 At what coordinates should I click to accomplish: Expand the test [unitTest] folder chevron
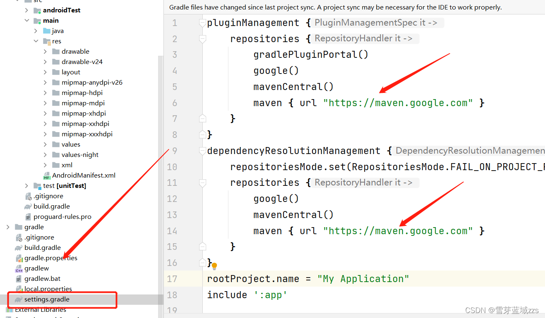(x=26, y=185)
